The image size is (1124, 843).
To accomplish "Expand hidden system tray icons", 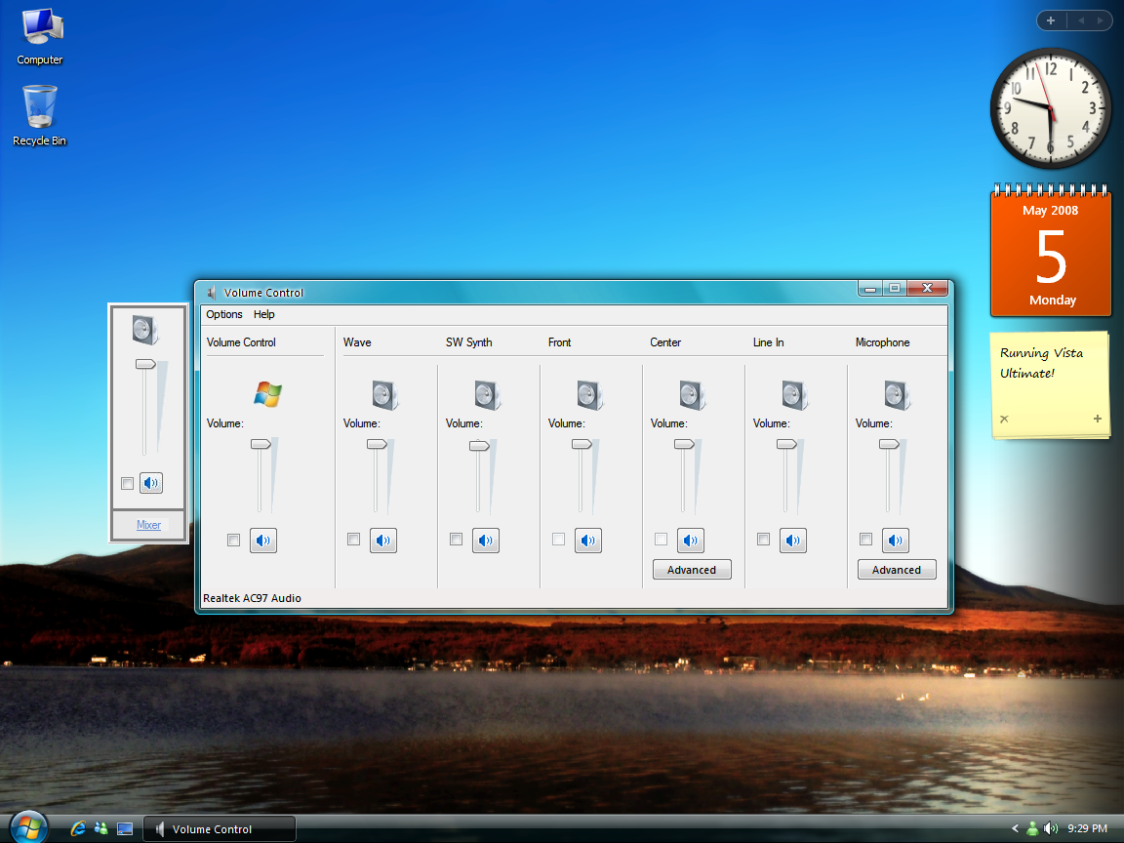I will [1015, 828].
